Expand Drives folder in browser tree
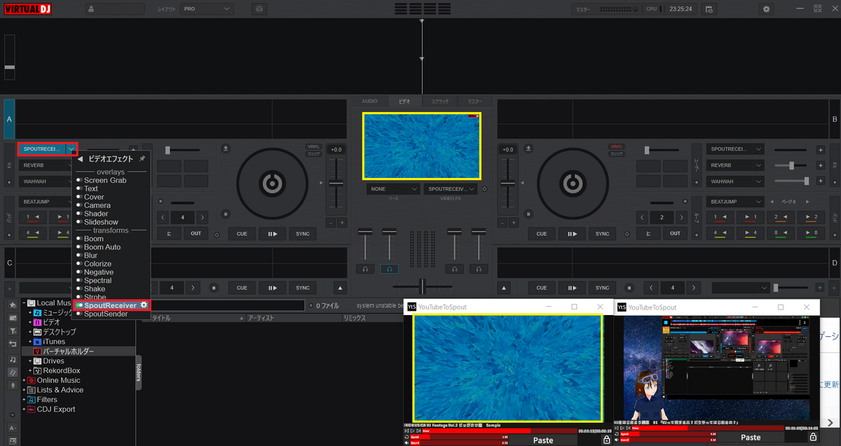This screenshot has width=841, height=446. pyautogui.click(x=31, y=361)
